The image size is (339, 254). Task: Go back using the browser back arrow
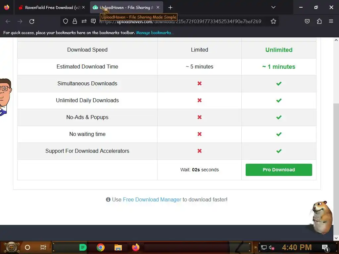[8, 21]
